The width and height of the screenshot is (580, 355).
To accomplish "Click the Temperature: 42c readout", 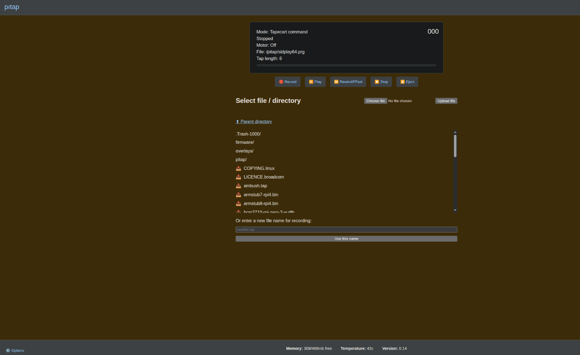I will [357, 348].
